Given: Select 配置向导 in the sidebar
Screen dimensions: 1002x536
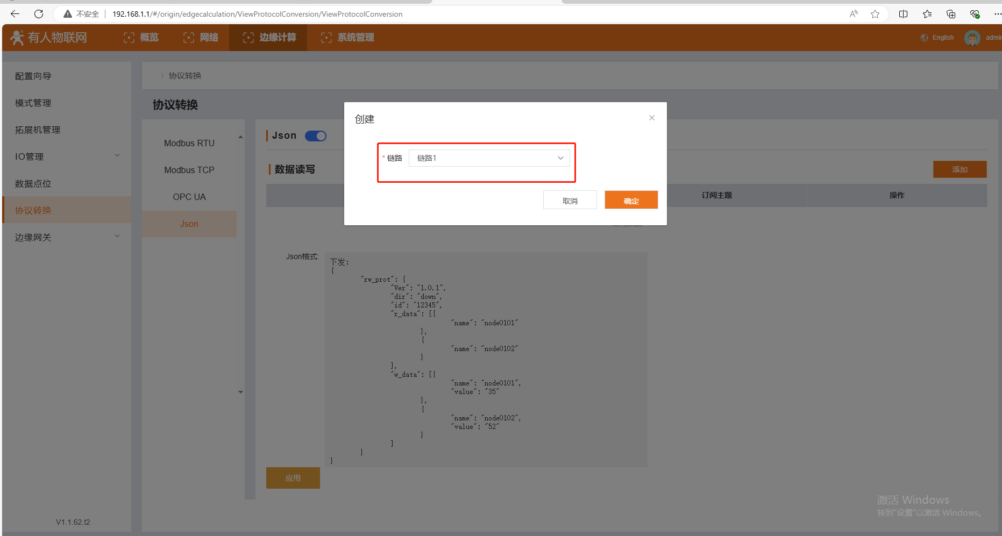Looking at the screenshot, I should (x=33, y=76).
